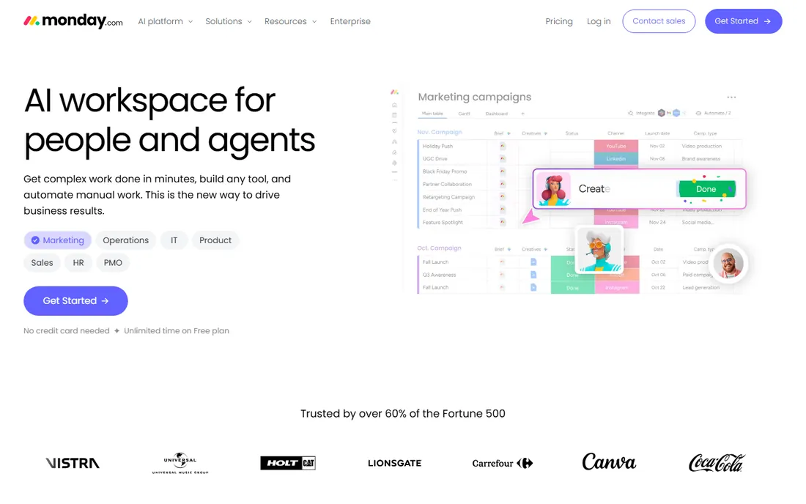Click the Contact sales button

[x=659, y=21]
